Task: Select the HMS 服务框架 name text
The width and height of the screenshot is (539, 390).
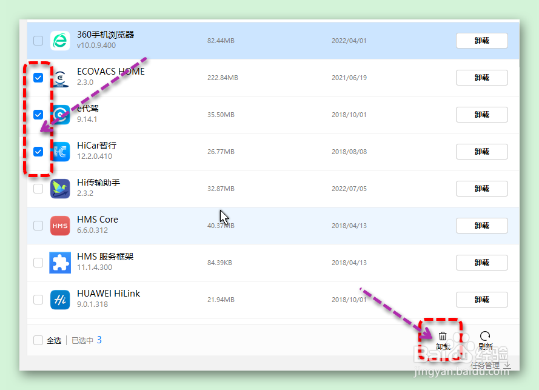Action: pos(105,257)
